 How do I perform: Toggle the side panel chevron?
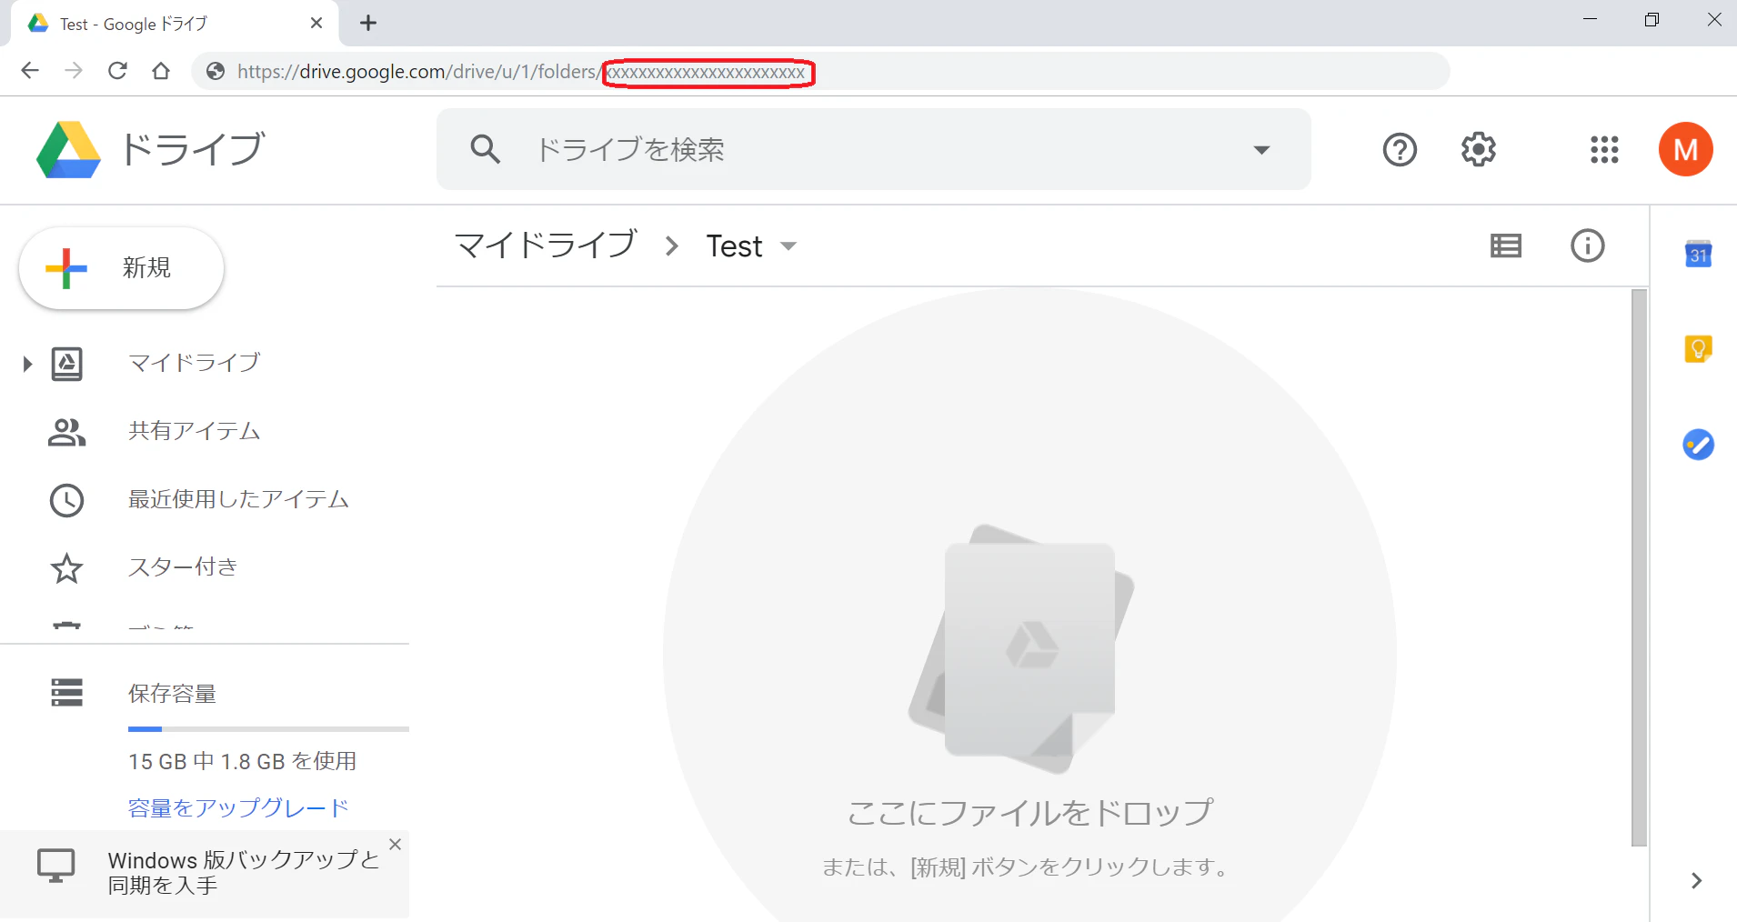[1696, 880]
